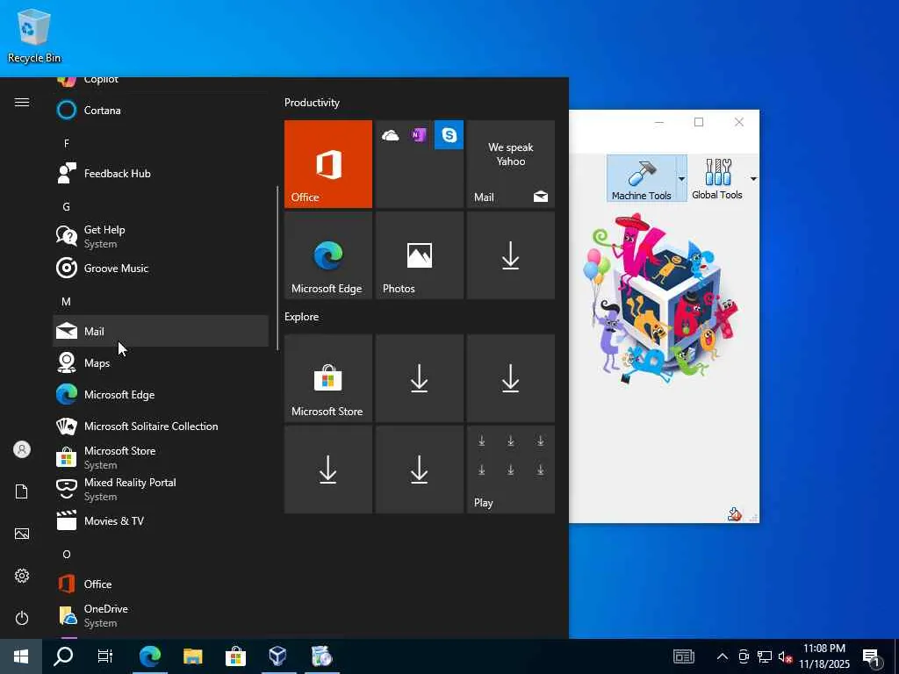Open the notification Action Center
The width and height of the screenshot is (899, 674).
point(872,656)
